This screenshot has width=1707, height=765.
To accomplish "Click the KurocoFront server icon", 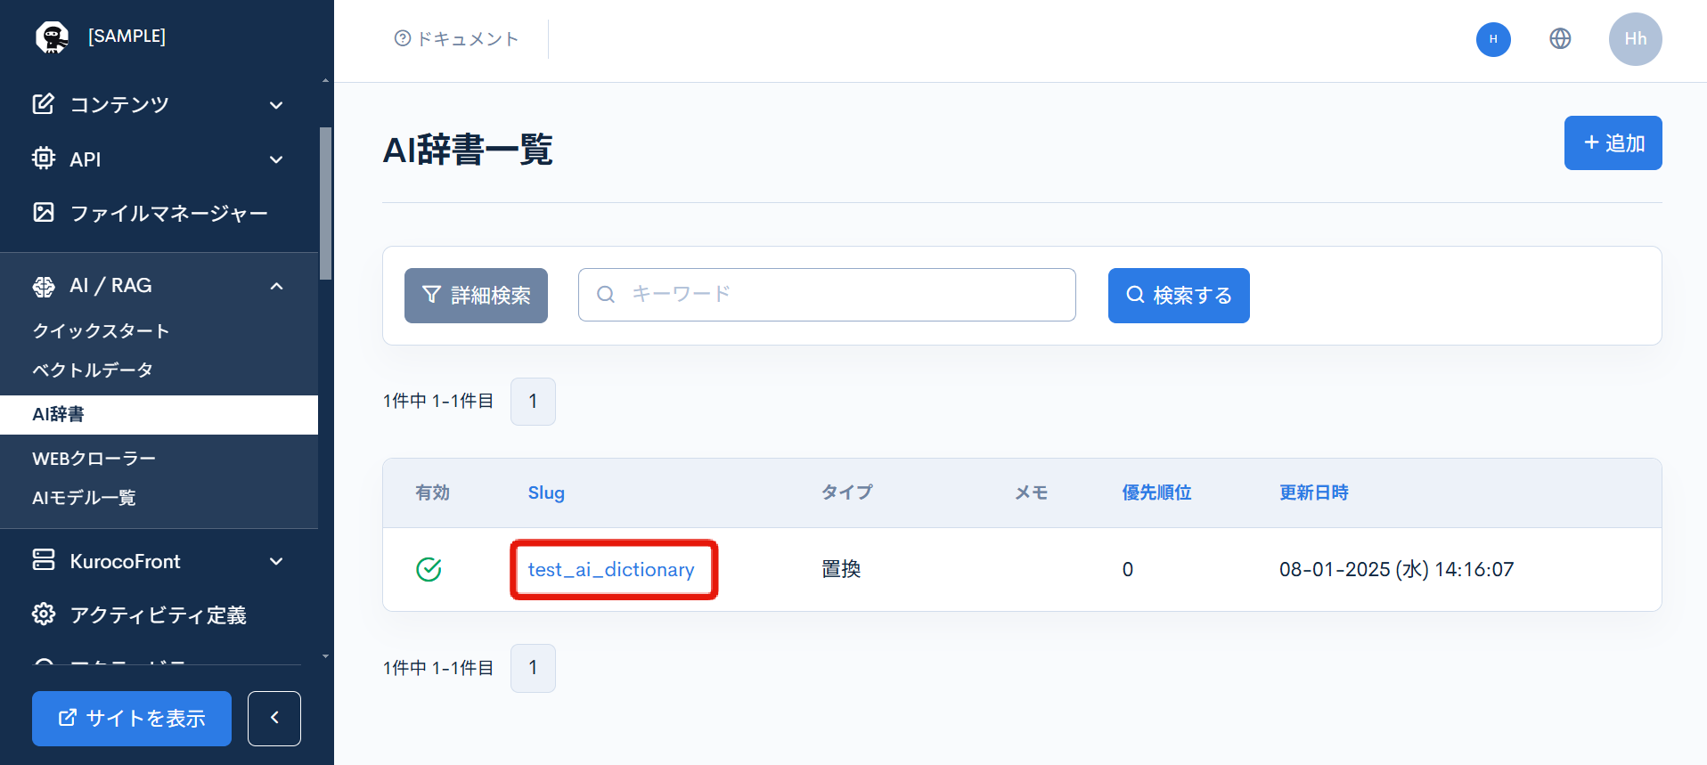I will [44, 560].
